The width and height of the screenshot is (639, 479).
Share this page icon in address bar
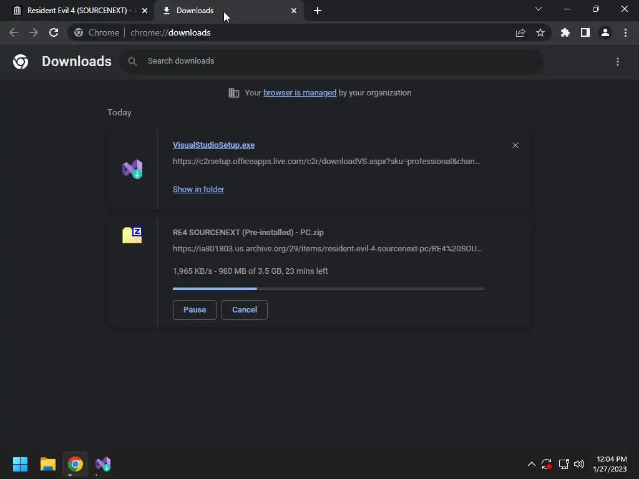[x=520, y=32]
